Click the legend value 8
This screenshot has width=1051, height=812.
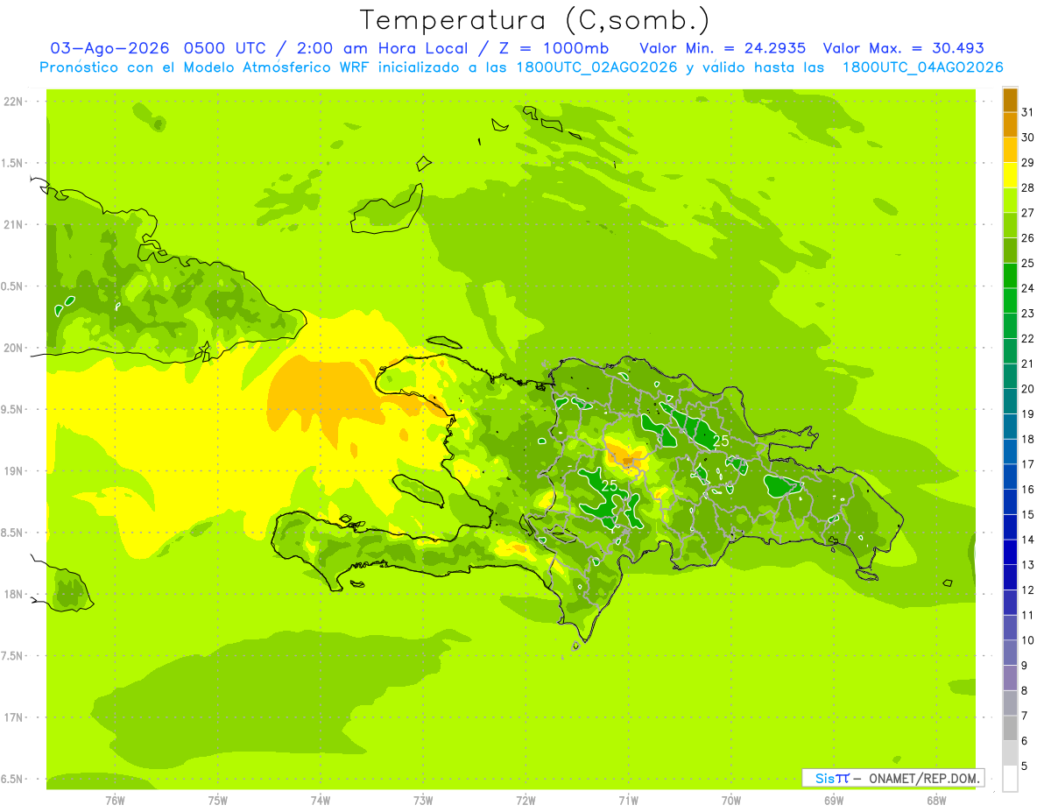click(x=1025, y=690)
